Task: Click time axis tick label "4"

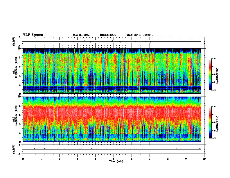Action: tap(96, 159)
